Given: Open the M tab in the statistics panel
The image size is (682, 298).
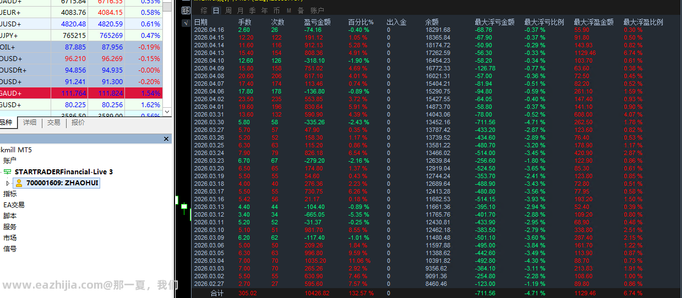Looking at the screenshot, I should point(288,10).
